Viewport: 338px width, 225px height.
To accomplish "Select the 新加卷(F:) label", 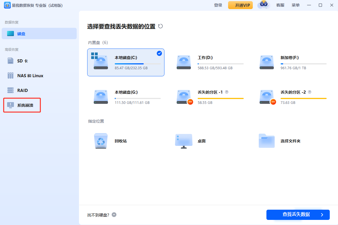I will tap(289, 58).
